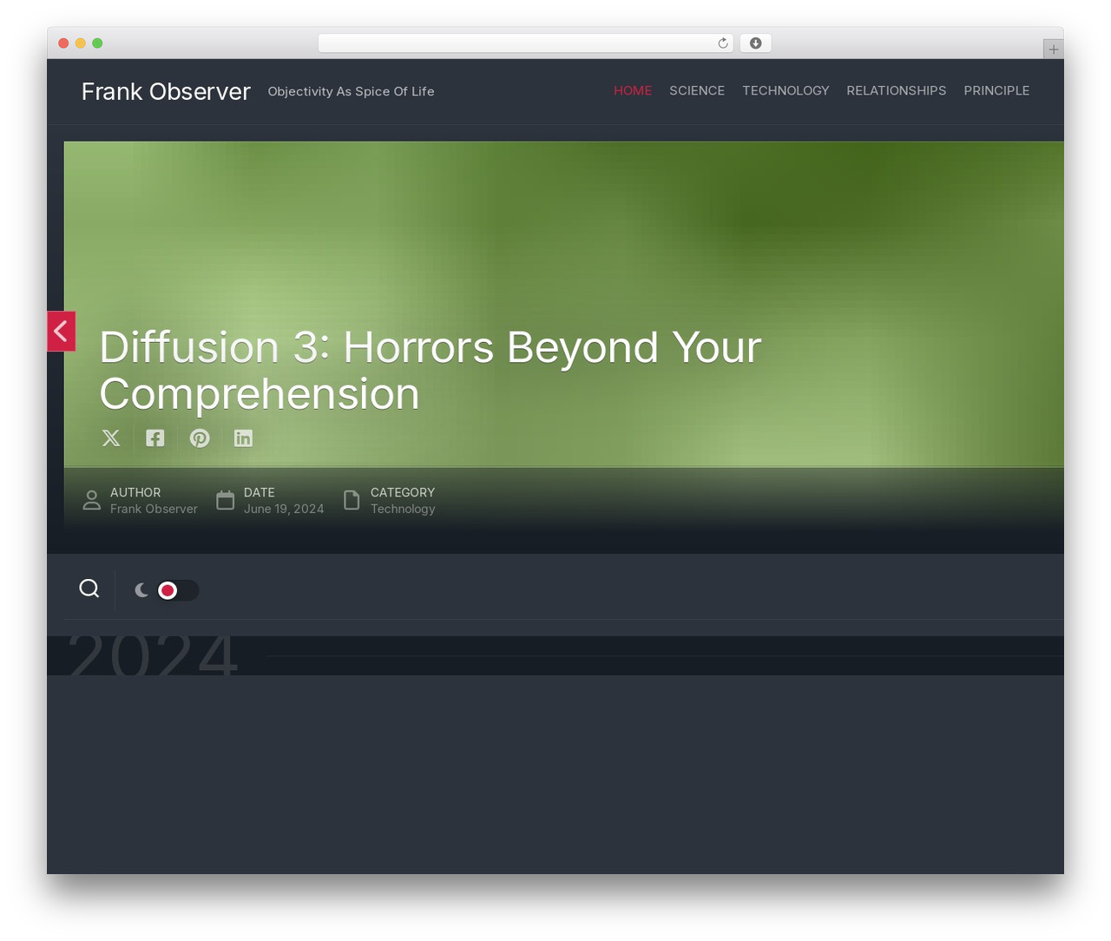This screenshot has width=1111, height=941.
Task: Click the tagline Objectivity As Spice Of Life
Action: 352,91
